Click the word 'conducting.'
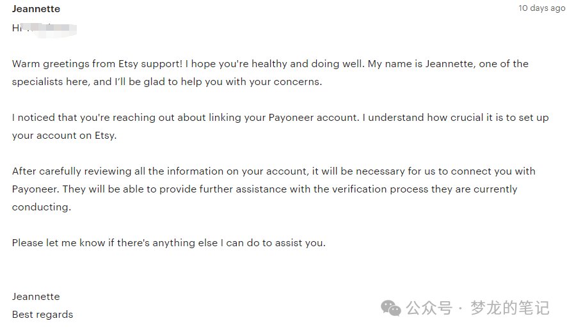The height and width of the screenshot is (330, 567). pyautogui.click(x=41, y=207)
